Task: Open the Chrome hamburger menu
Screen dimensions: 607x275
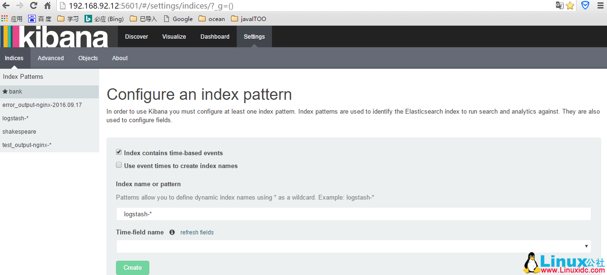Action: pos(600,6)
